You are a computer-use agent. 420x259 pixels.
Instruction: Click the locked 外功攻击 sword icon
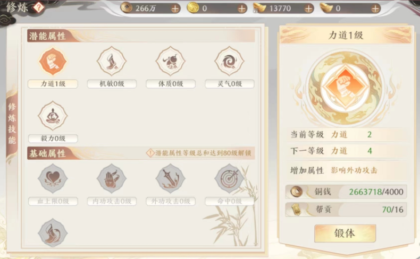pyautogui.click(x=170, y=178)
